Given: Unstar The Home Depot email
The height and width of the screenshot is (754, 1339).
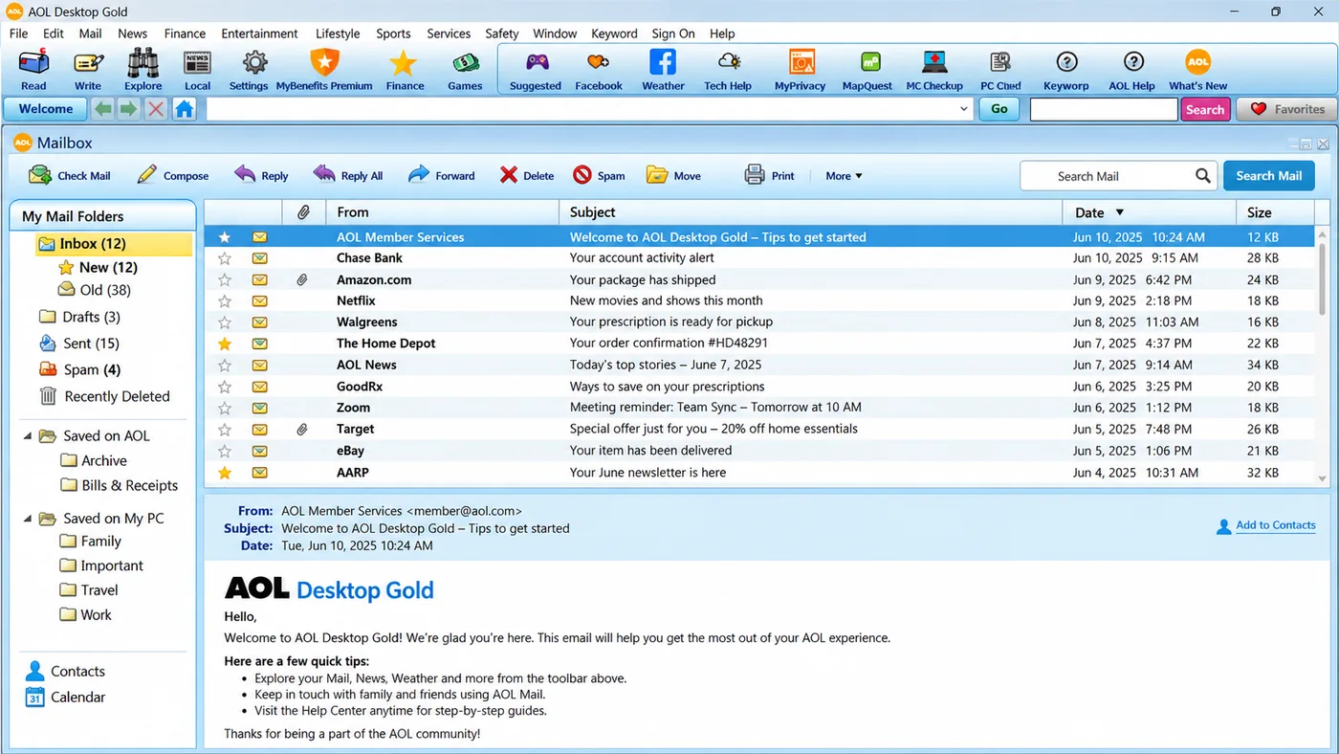Looking at the screenshot, I should point(225,344).
